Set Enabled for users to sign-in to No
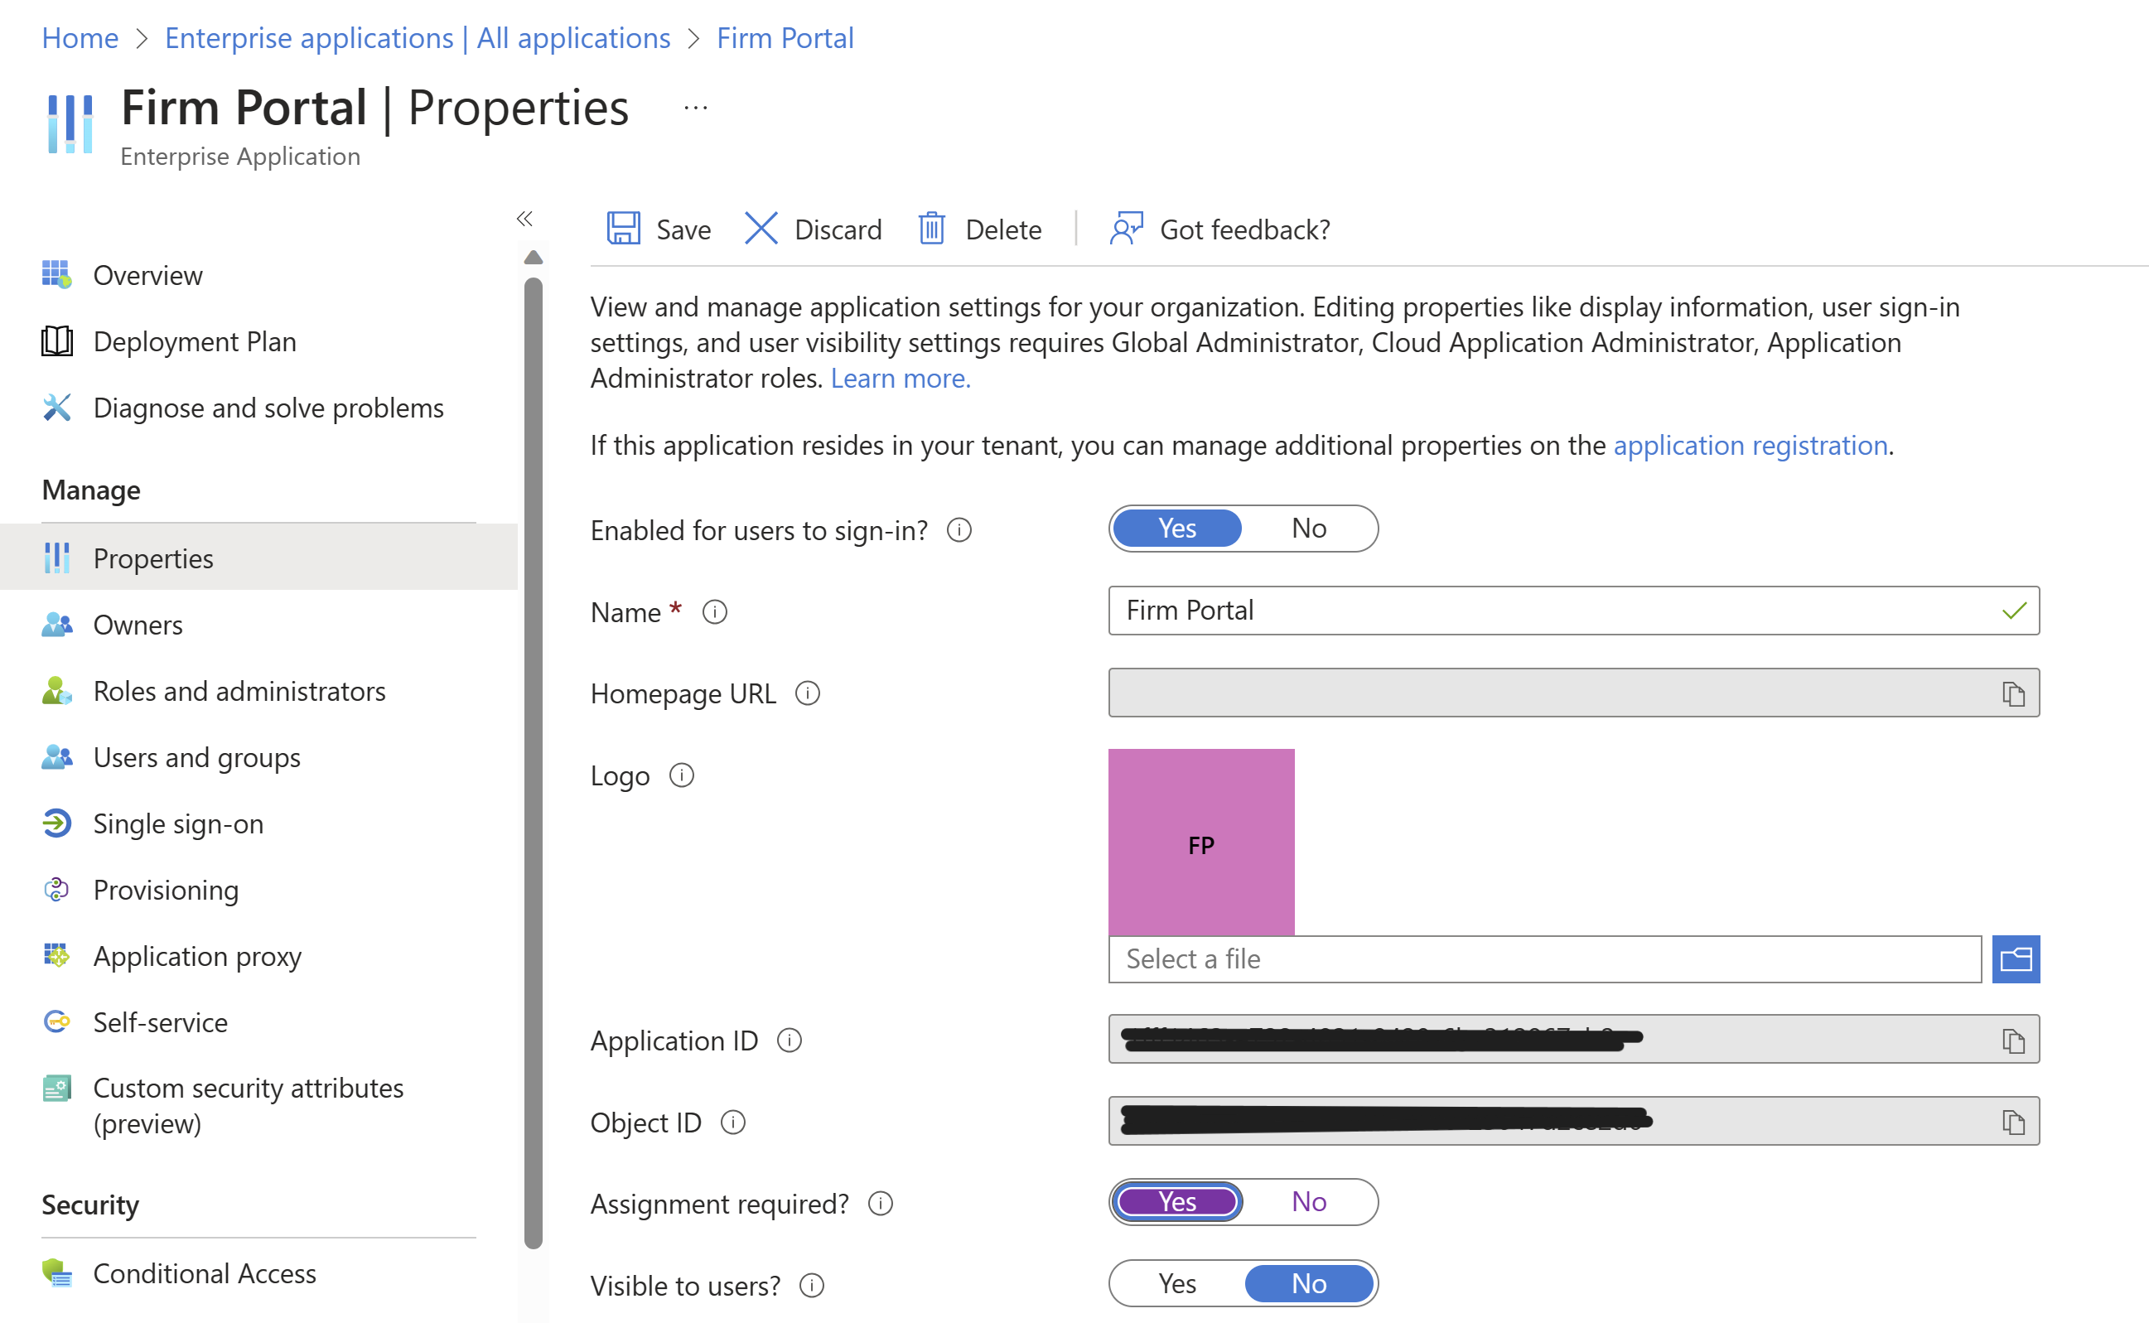Viewport: 2149px width, 1323px height. (1309, 529)
